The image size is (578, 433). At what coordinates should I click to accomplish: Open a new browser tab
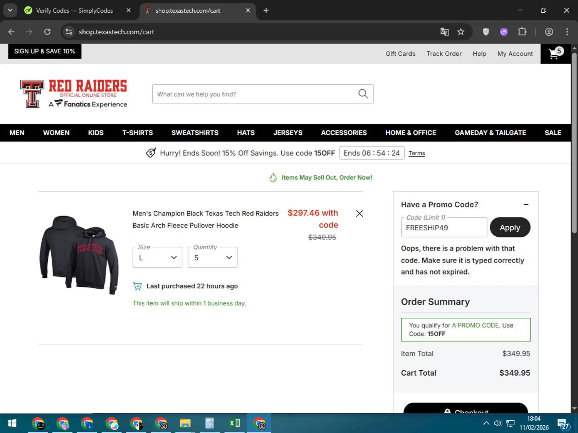(266, 10)
